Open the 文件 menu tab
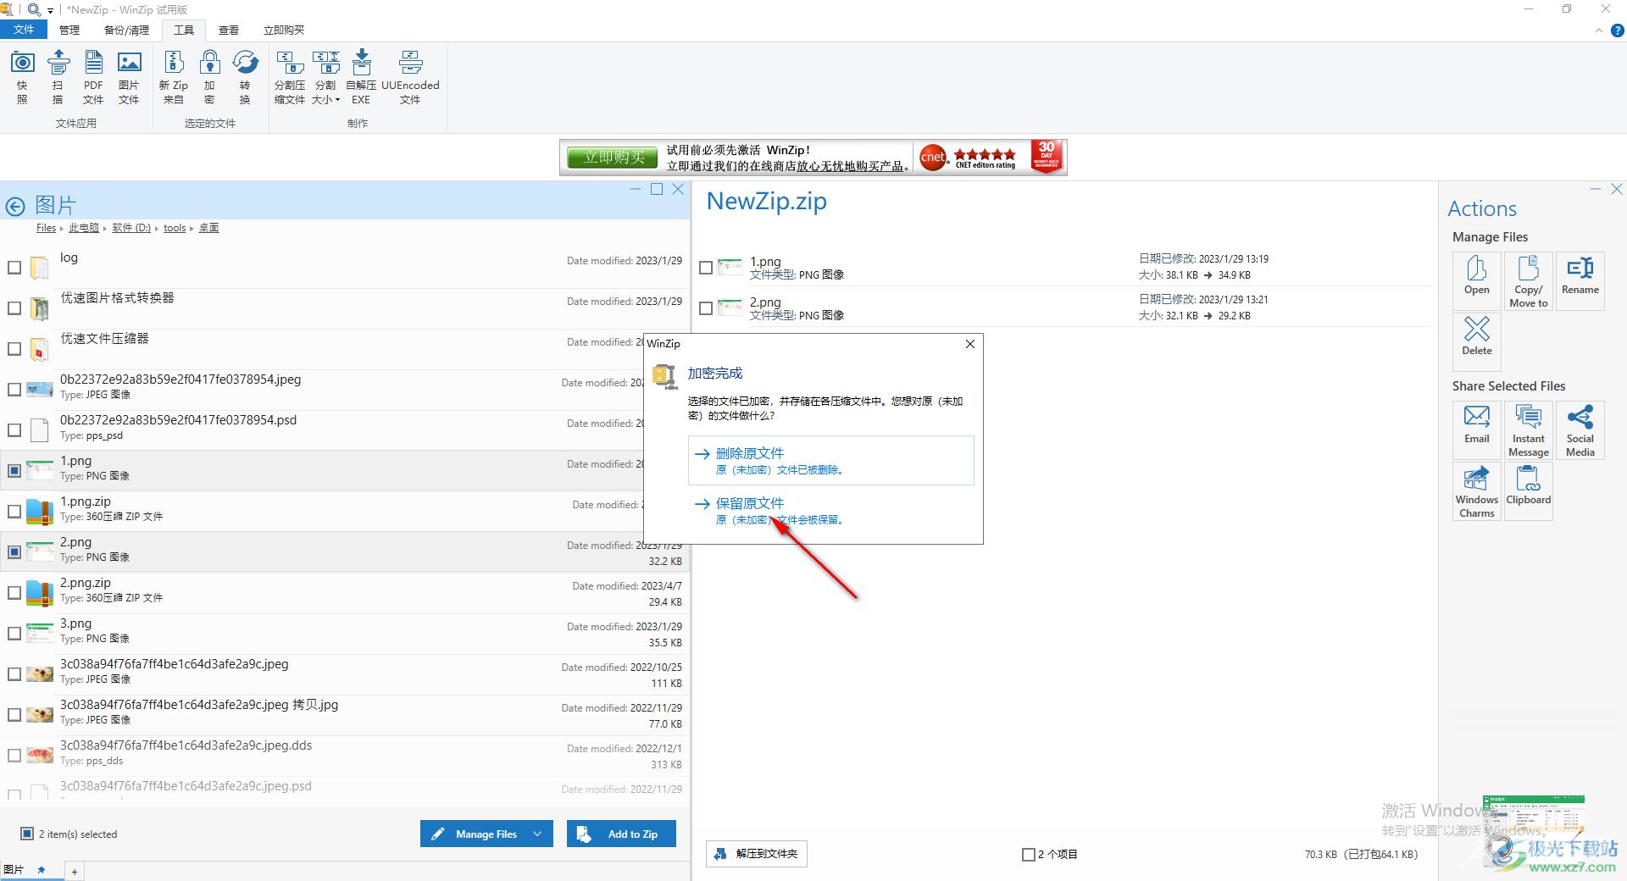The width and height of the screenshot is (1627, 881). [x=24, y=30]
